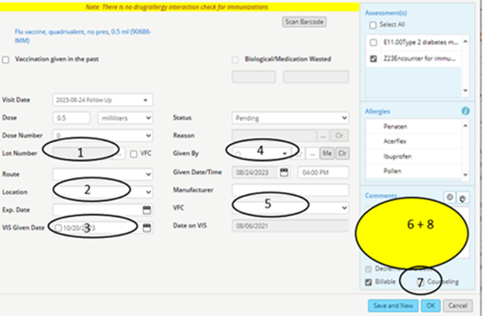Screen dimensions: 483x316
Task: Open the Exp. Date calendar icon
Action: pos(147,210)
